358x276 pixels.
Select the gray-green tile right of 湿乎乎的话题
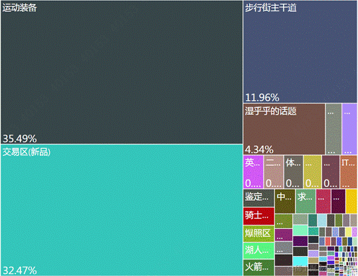pyautogui.click(x=333, y=129)
